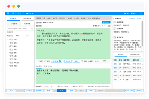The width and height of the screenshot is (149, 99).
Task: Click the 审核 button
Action: point(91,91)
